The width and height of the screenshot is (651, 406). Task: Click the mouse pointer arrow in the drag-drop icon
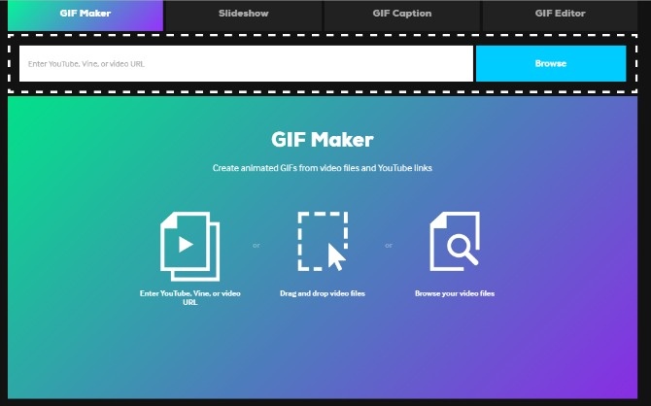336,259
